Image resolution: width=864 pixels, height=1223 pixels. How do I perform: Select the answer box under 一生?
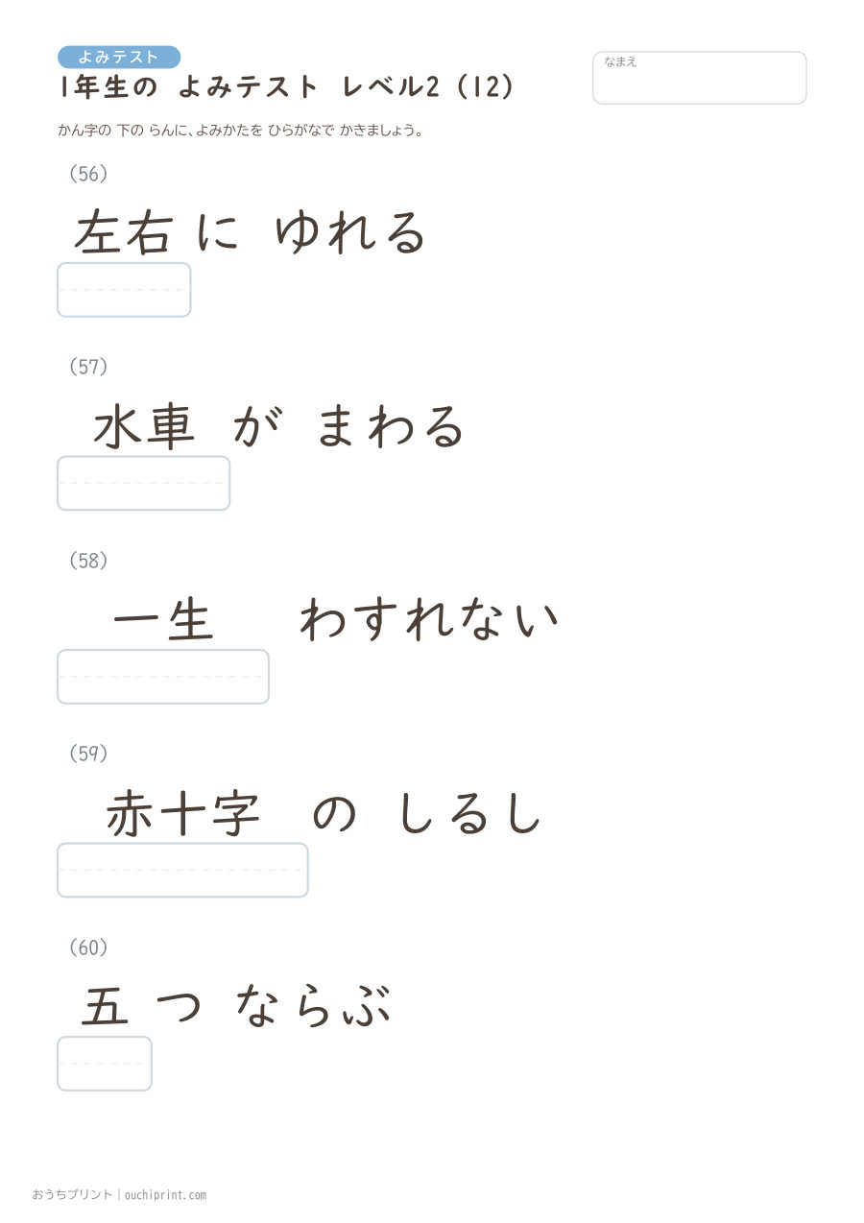[163, 677]
